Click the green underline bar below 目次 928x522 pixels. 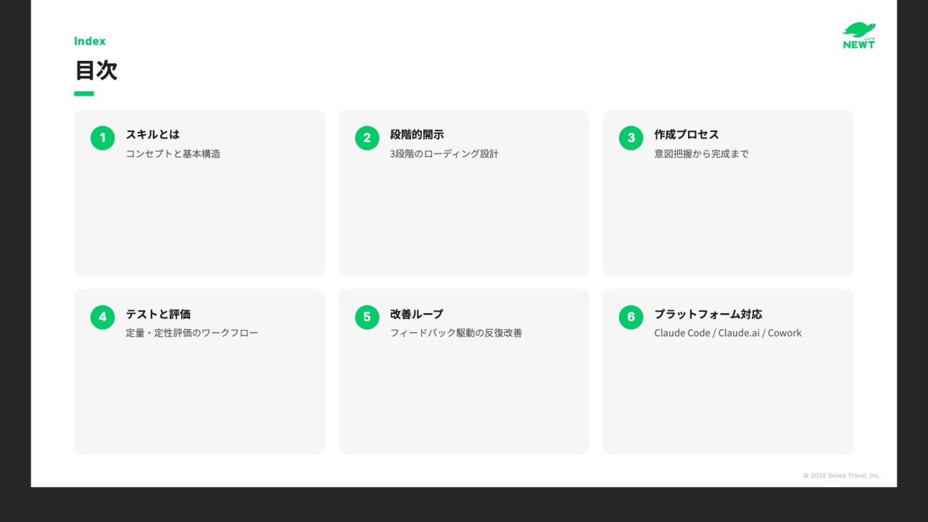[x=84, y=94]
